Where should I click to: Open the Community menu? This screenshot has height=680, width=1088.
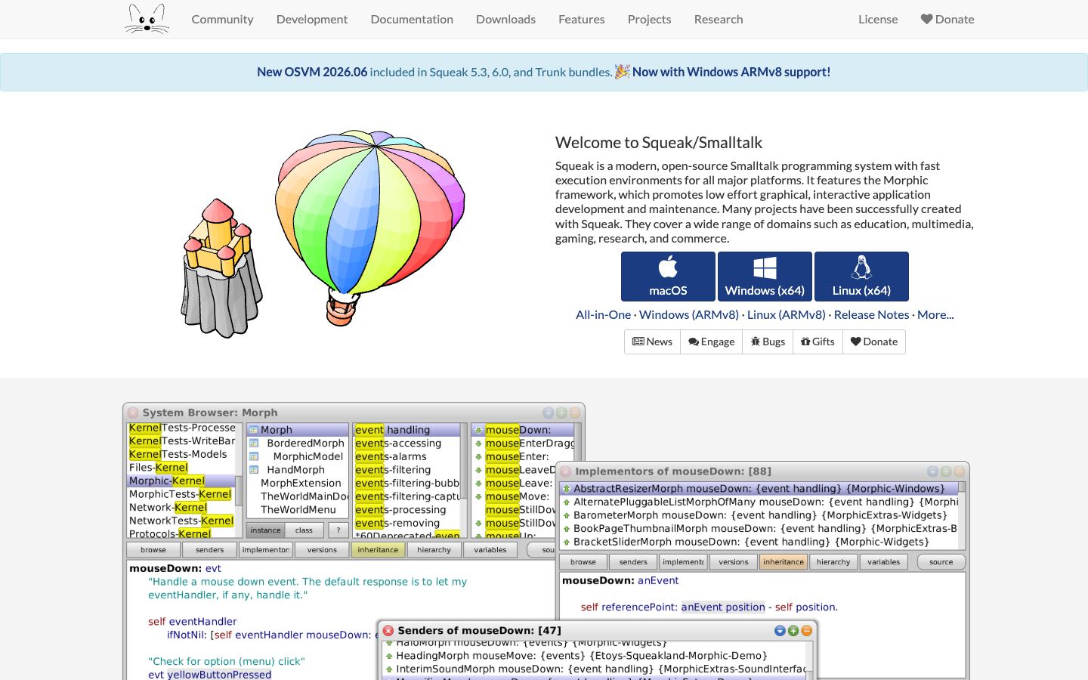222,19
